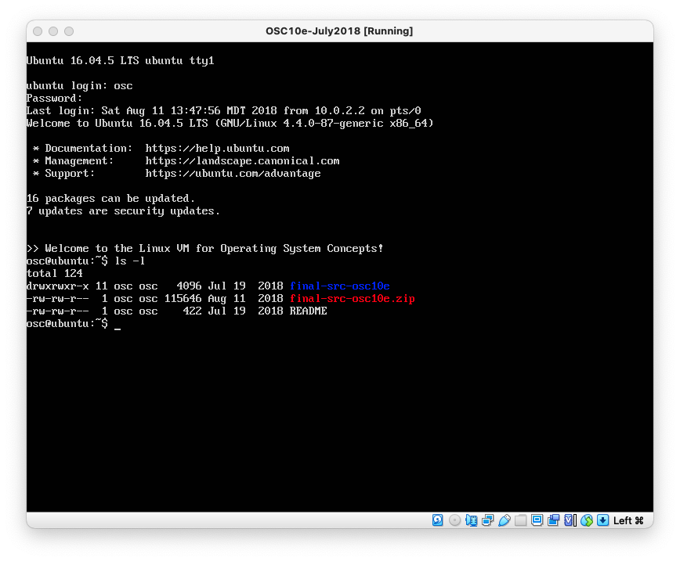Click 'drwxrwxr-x' permissions text

[58, 286]
